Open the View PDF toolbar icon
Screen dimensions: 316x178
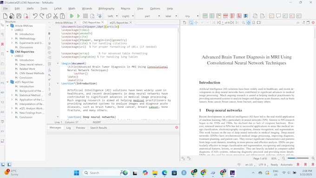click(x=92, y=16)
